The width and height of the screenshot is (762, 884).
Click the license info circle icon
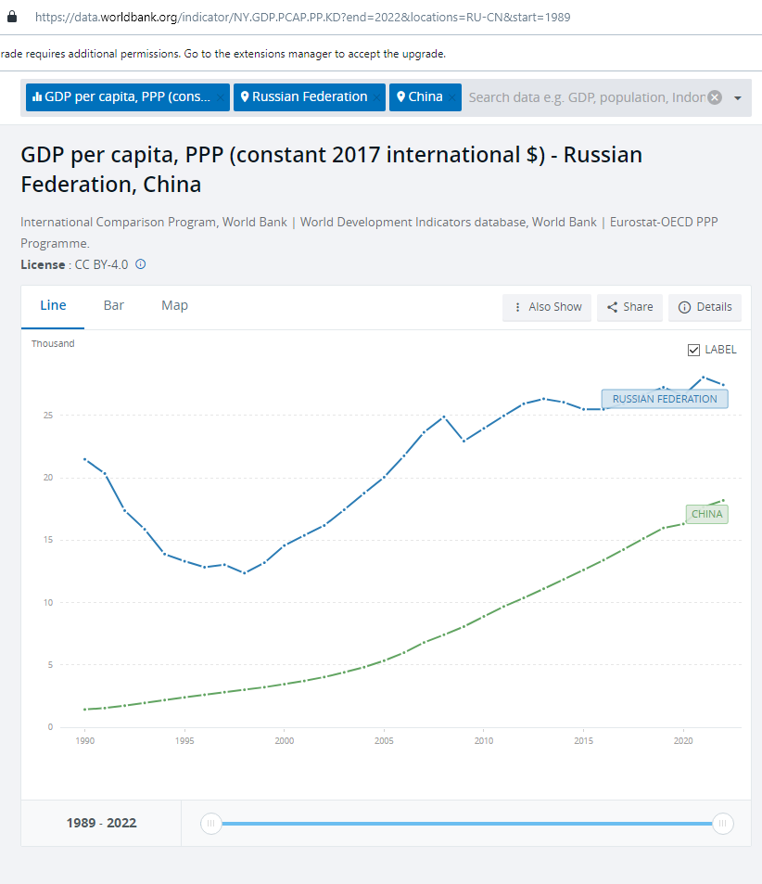(141, 263)
